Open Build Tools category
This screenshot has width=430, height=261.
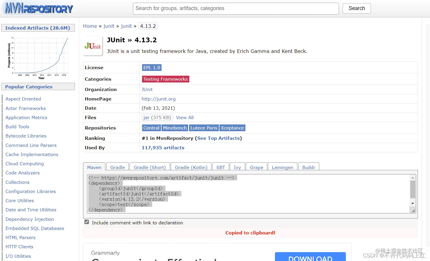17,127
